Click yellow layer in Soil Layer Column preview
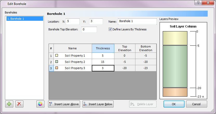Screen dimensions: 216x114 coord(175,38)
